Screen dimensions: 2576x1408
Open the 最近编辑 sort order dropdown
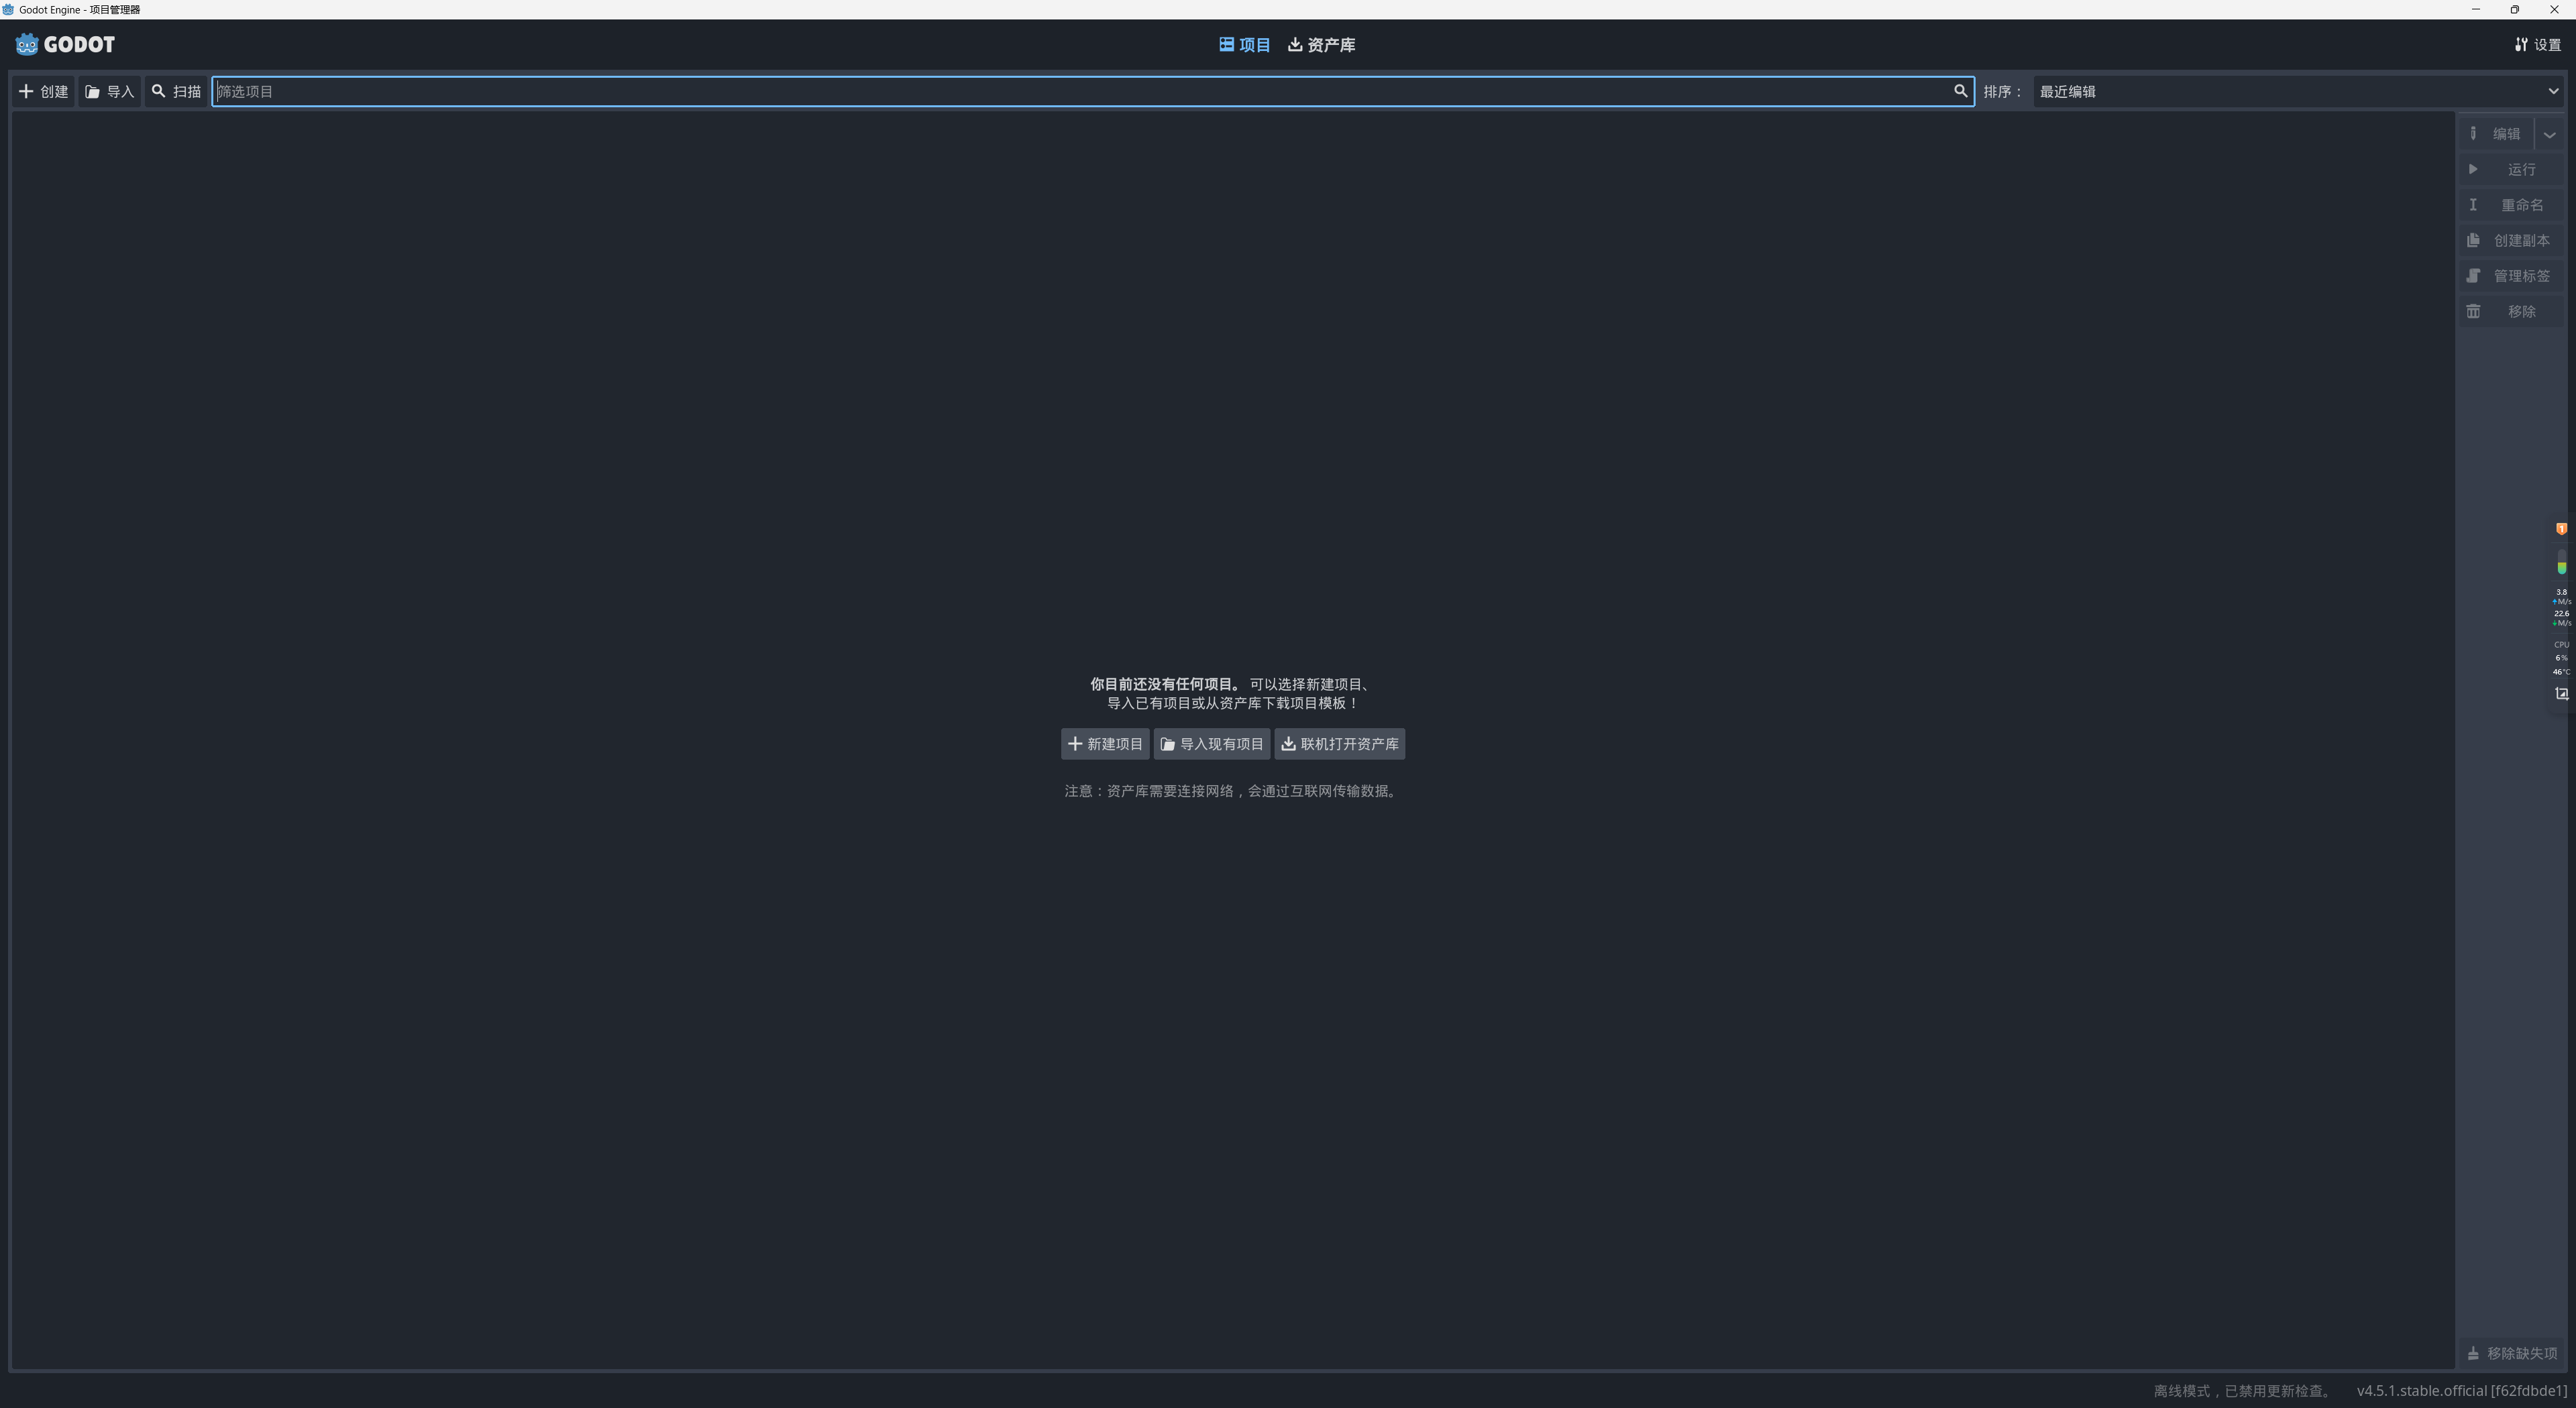[x=2297, y=92]
